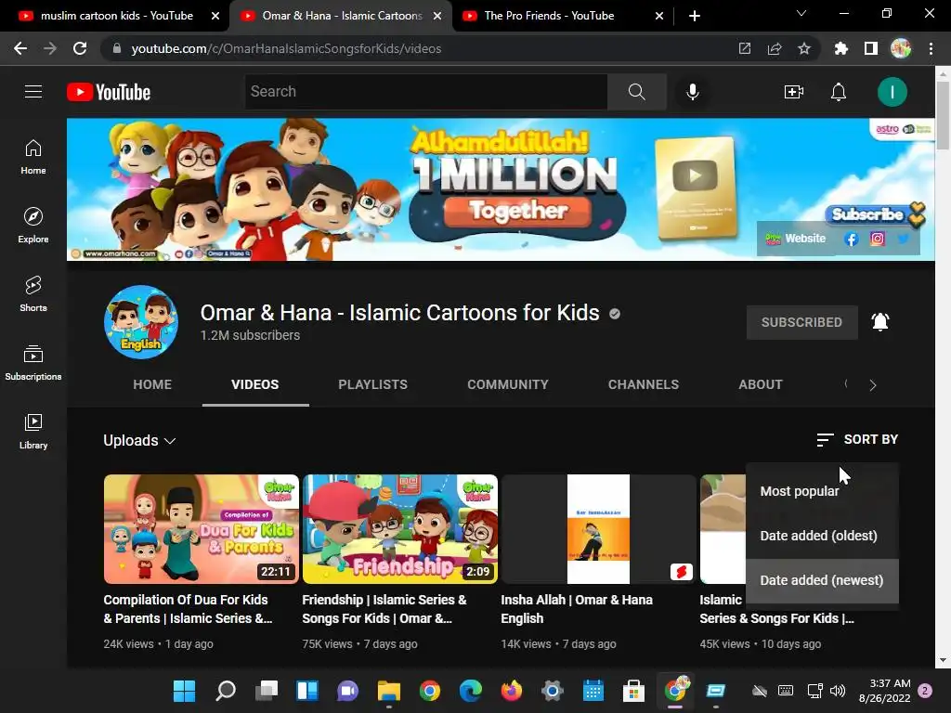This screenshot has width=951, height=713.
Task: Click the Facebook icon on channel banner
Action: [x=851, y=239]
